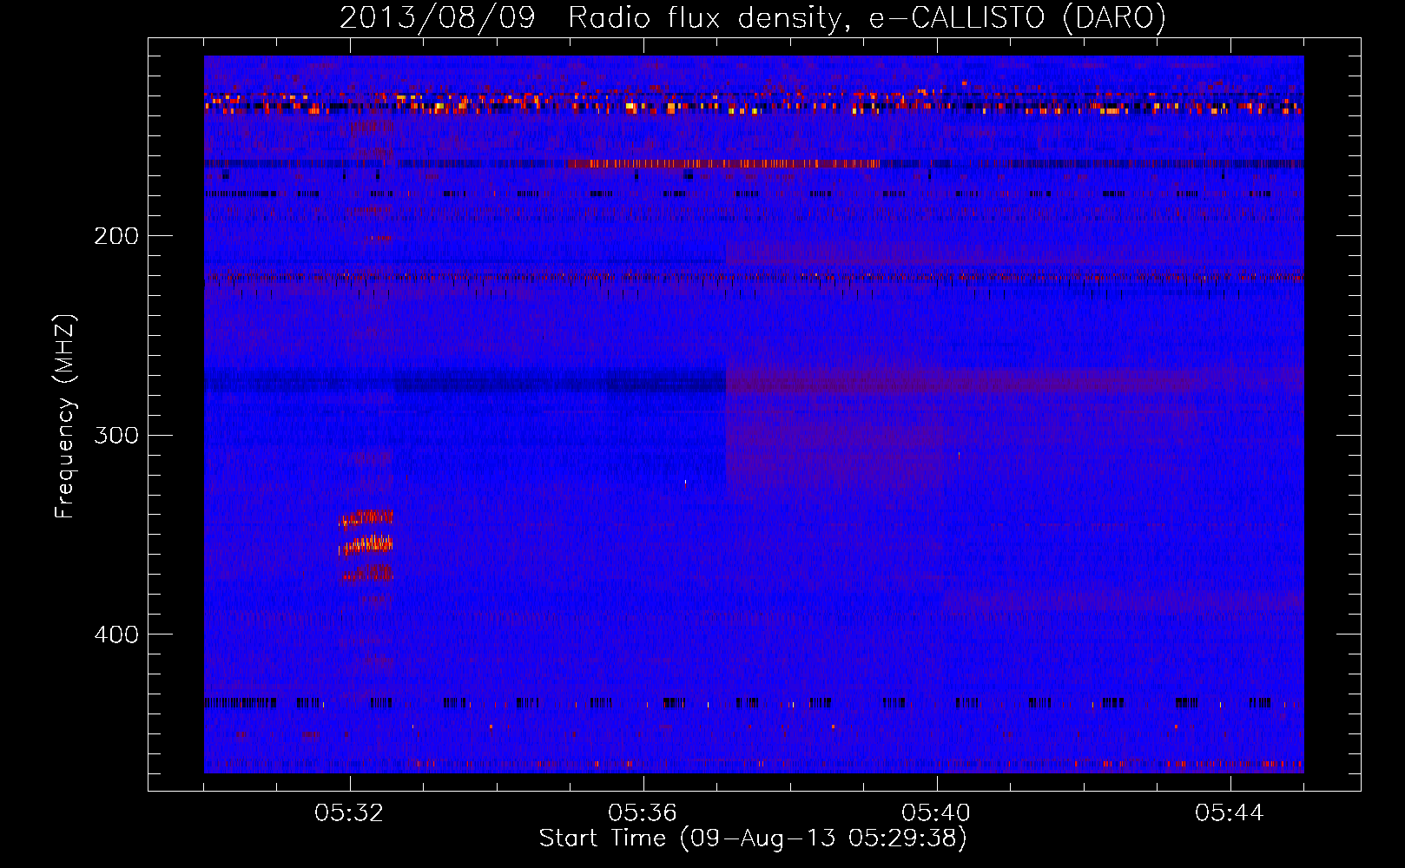Click the 300 MHz frequency tick label

coord(116,435)
